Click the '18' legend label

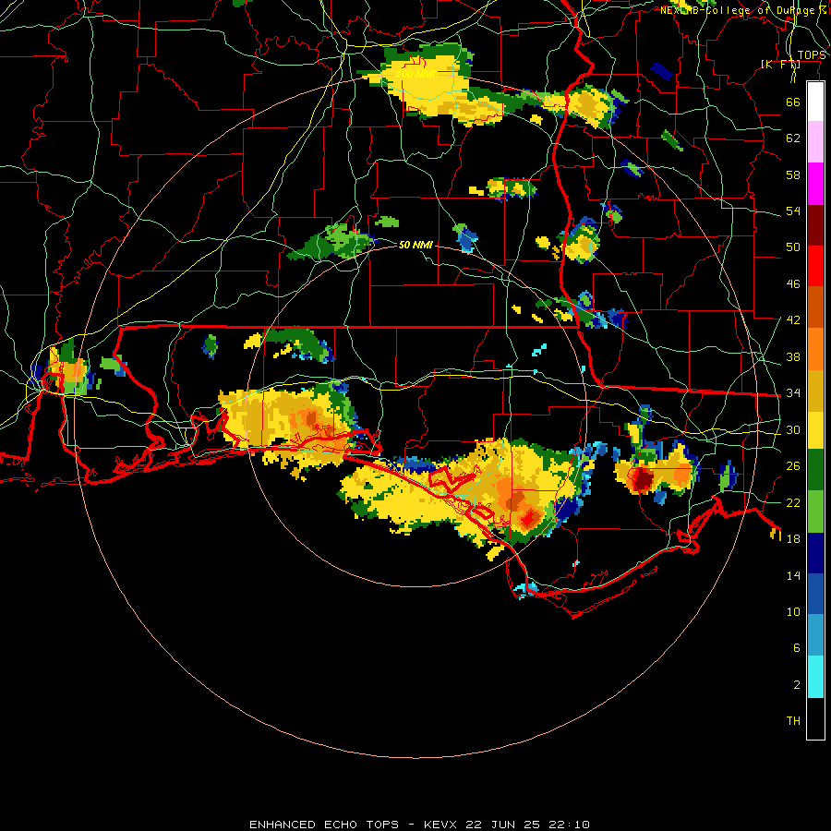(x=793, y=539)
